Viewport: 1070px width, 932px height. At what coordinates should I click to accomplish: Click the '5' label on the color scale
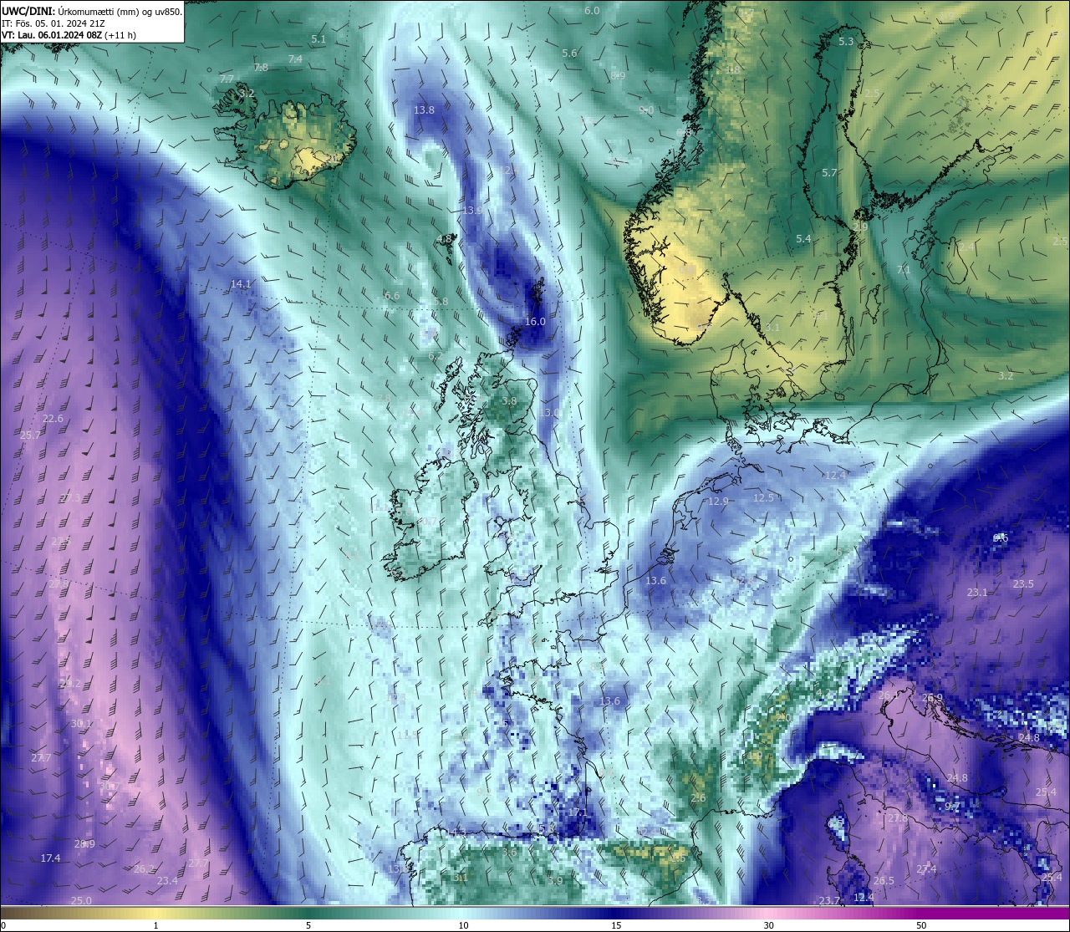coord(308,925)
